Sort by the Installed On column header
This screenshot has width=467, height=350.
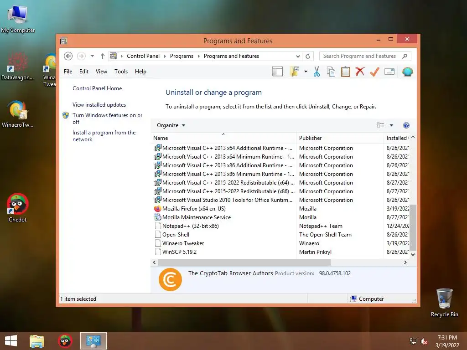[397, 138]
